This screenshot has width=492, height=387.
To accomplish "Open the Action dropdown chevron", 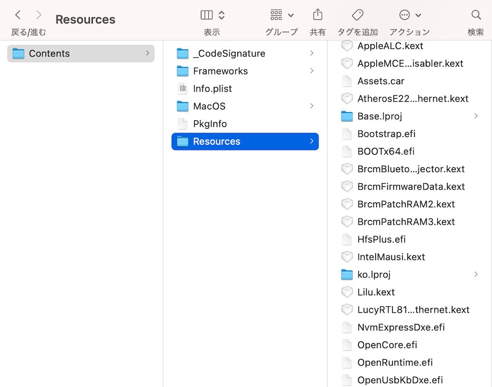I will [418, 15].
